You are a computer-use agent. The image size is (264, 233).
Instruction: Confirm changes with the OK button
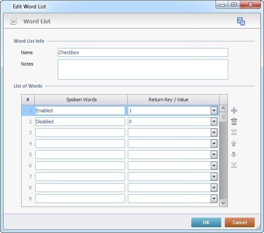[206, 222]
